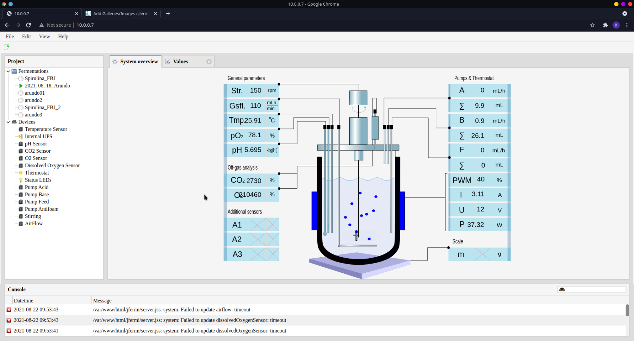Bookmark this page with star icon
This screenshot has height=341, width=634.
tap(592, 25)
